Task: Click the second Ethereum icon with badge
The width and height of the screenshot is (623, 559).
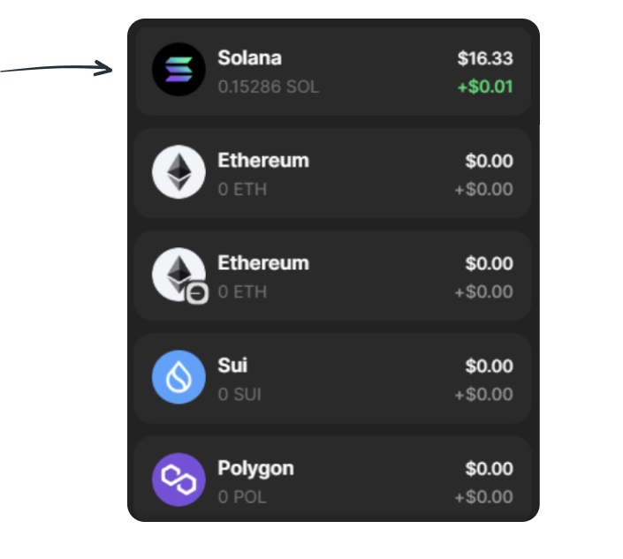Action: [x=179, y=275]
